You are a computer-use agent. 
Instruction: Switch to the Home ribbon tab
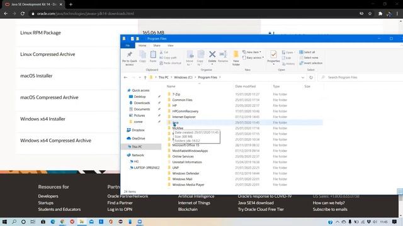point(142,45)
